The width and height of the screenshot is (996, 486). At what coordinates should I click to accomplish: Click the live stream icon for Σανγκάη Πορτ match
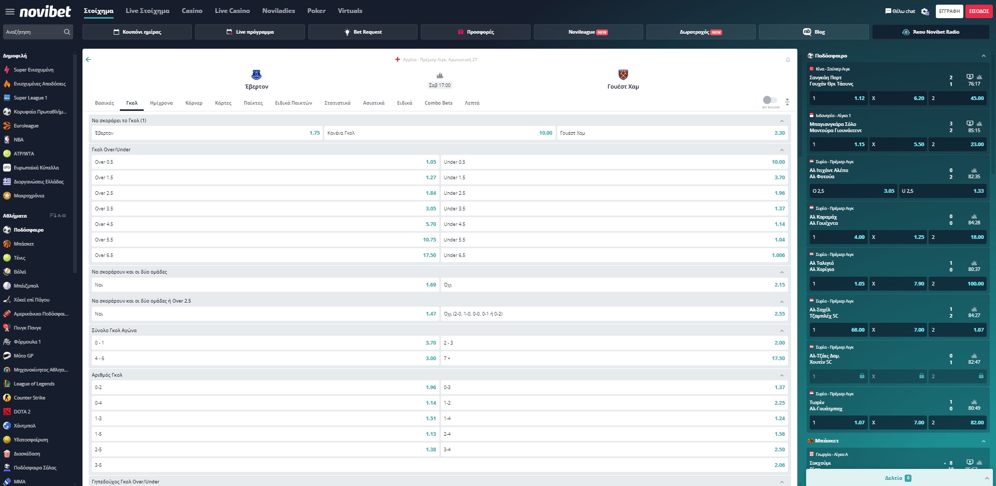[x=970, y=77]
